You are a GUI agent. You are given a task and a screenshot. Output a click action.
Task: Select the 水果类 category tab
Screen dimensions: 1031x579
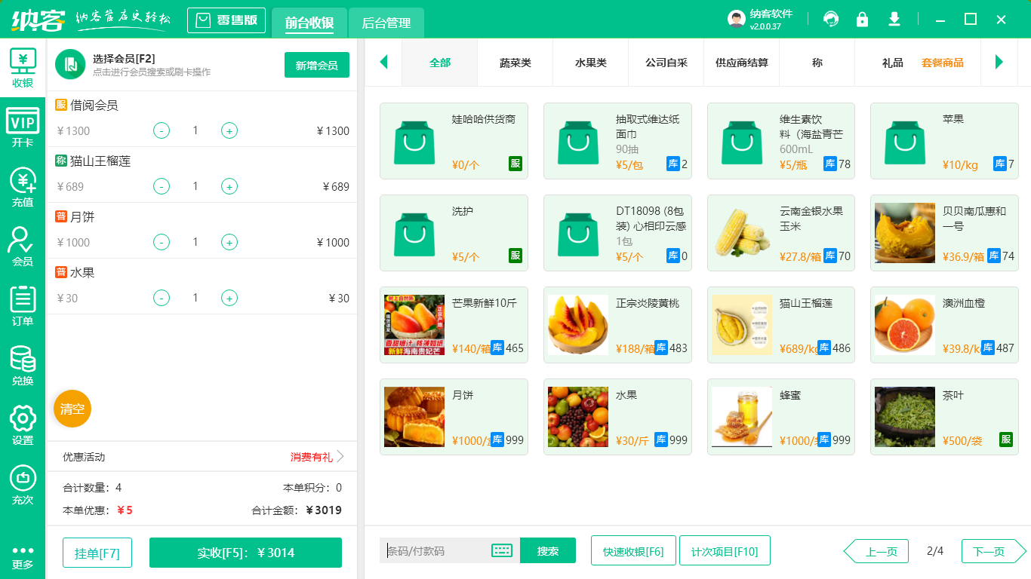click(x=590, y=63)
